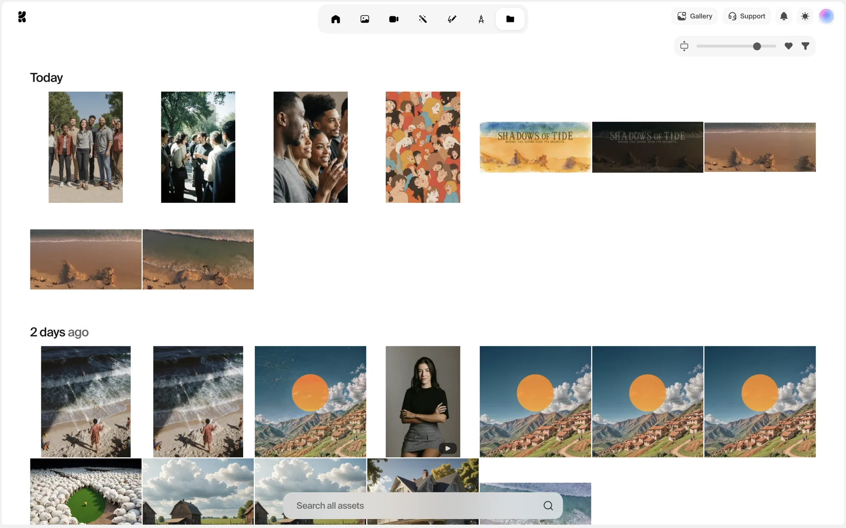
Task: Select the magic wand enhancer tool
Action: tap(423, 19)
